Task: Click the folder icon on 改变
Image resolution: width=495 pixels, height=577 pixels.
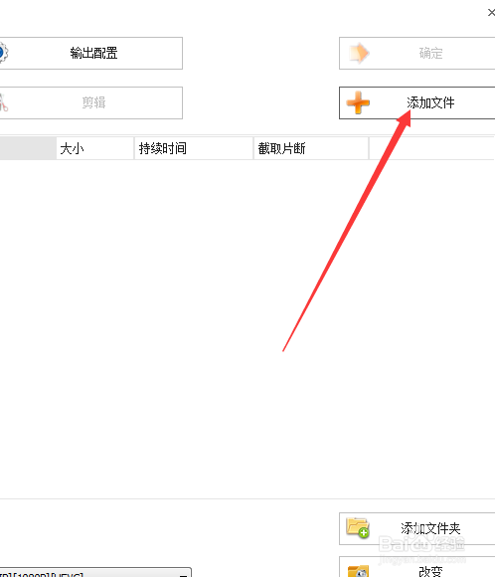Action: [358, 571]
